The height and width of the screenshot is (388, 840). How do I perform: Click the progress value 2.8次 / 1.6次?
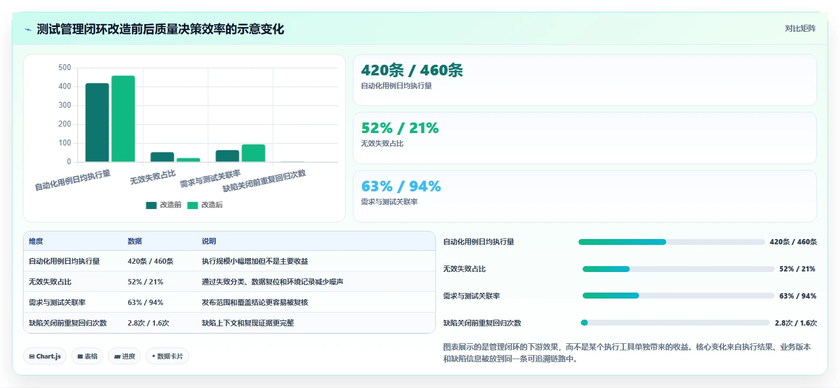(x=796, y=323)
